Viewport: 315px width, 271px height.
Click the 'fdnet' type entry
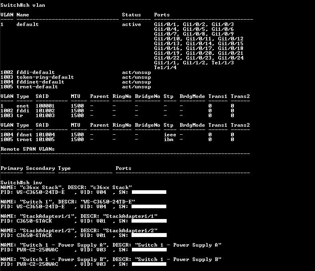tap(24, 135)
